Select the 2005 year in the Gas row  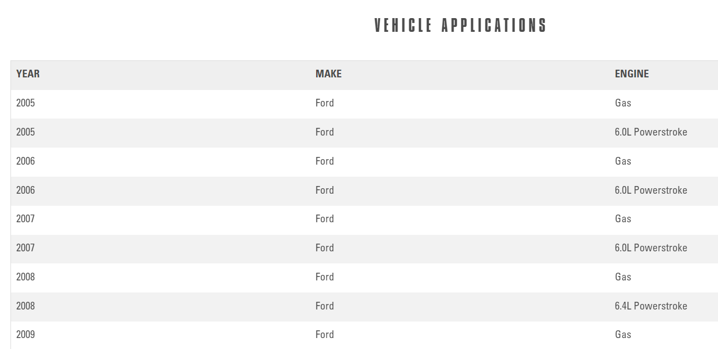[25, 103]
